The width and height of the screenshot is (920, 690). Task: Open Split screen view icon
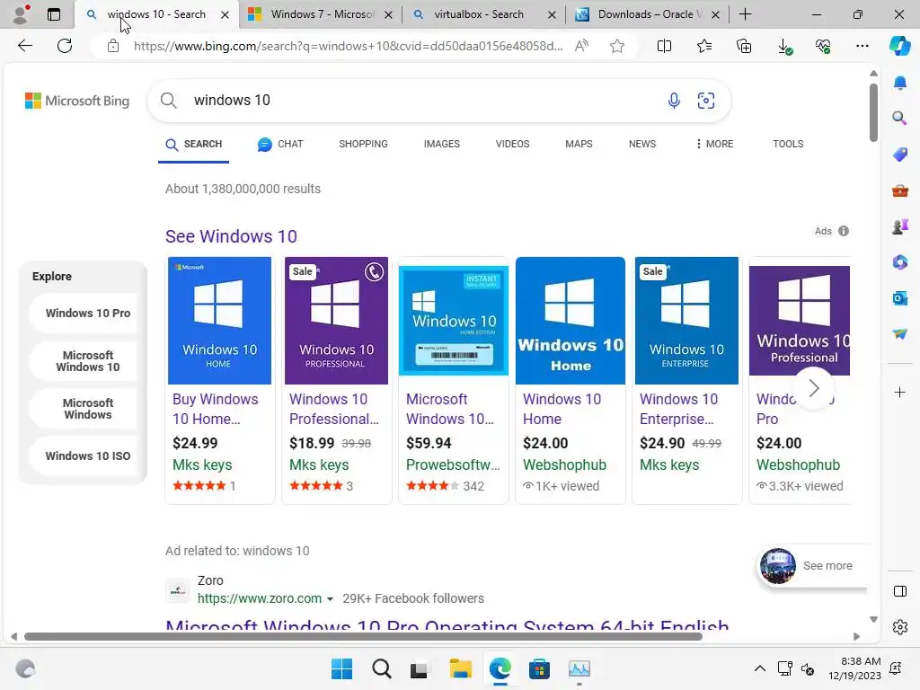coord(664,46)
